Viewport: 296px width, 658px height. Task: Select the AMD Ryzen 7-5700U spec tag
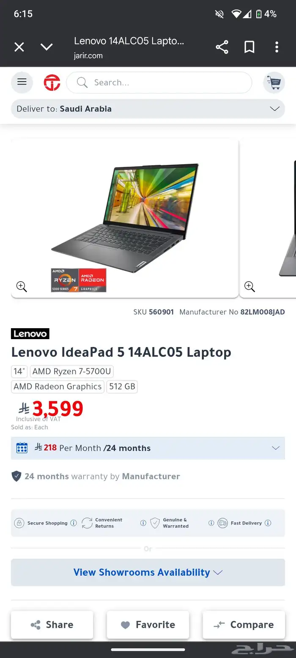71,371
